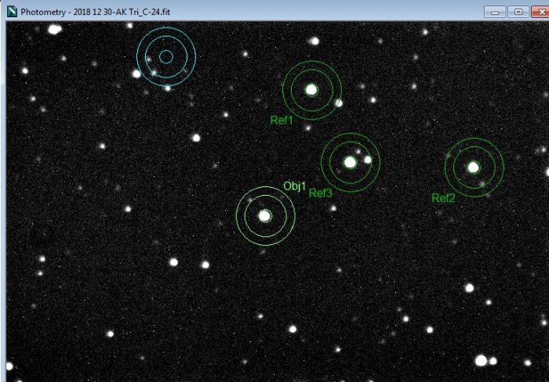Click the center of the cyan aperture
The width and height of the screenshot is (549, 382).
click(165, 56)
